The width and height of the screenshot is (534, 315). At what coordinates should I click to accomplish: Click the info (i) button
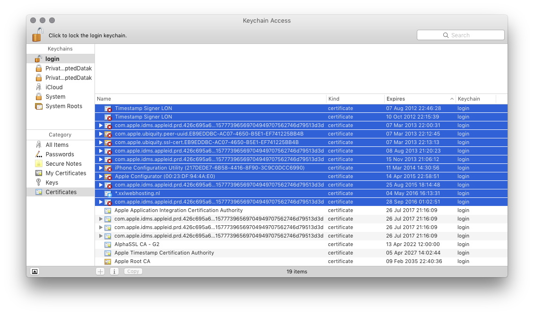[114, 272]
